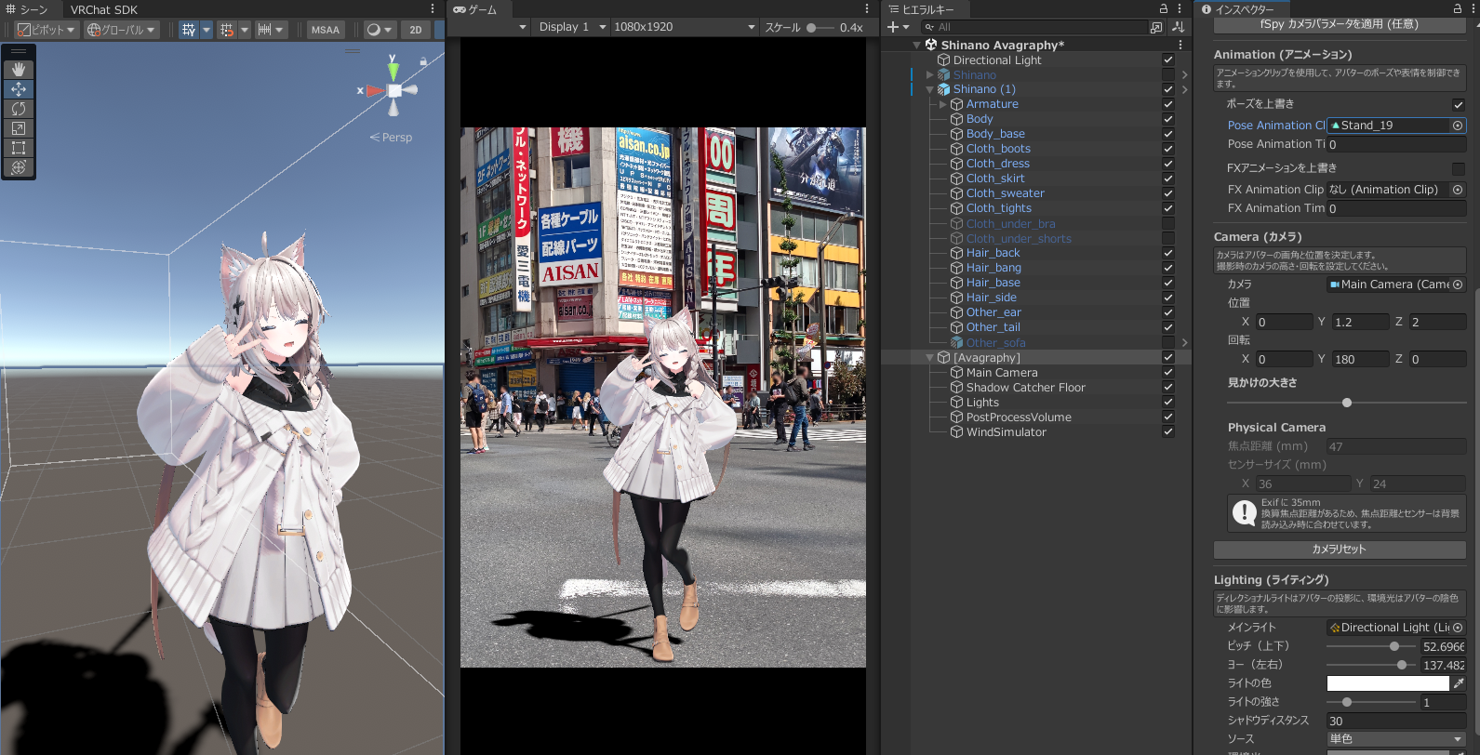
Task: Pick Pose Animation Clip object selector circle
Action: click(1458, 126)
